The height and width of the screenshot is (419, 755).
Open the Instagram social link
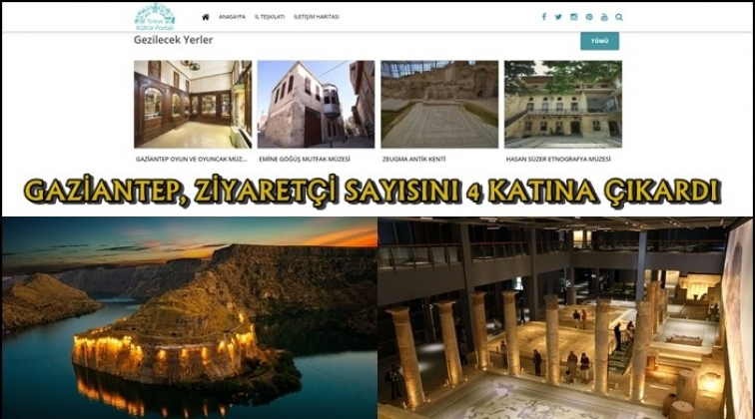[x=573, y=17]
